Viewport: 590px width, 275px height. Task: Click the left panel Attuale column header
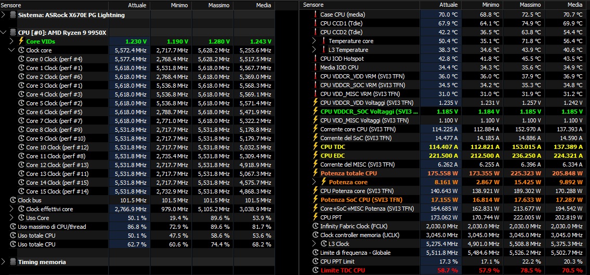click(129, 5)
